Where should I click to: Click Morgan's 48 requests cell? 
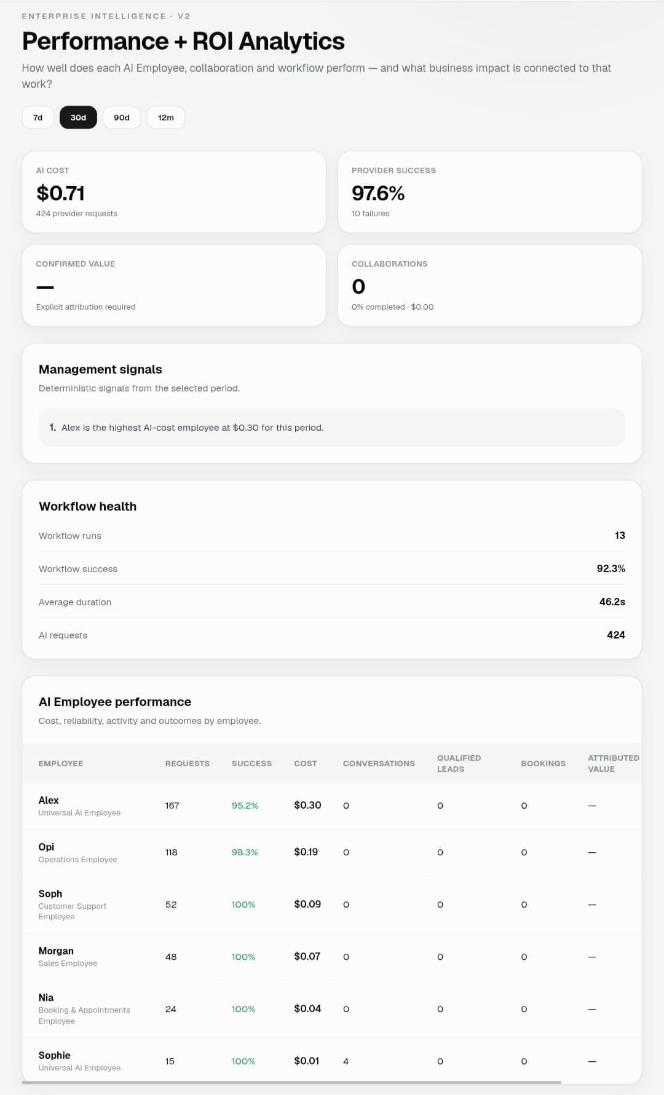point(171,957)
